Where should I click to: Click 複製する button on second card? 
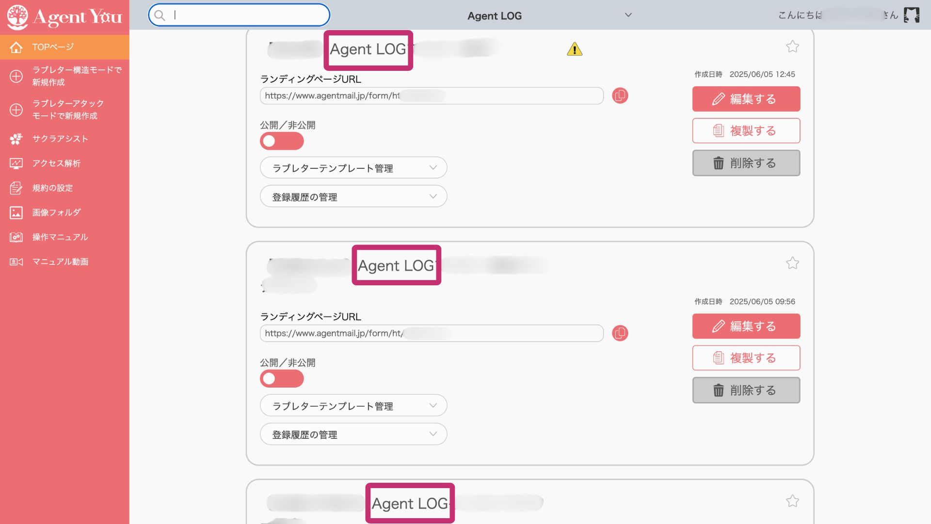click(x=746, y=358)
